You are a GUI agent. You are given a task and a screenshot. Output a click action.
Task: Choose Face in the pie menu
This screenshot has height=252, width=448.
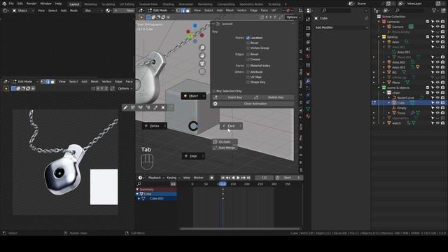coord(231,126)
